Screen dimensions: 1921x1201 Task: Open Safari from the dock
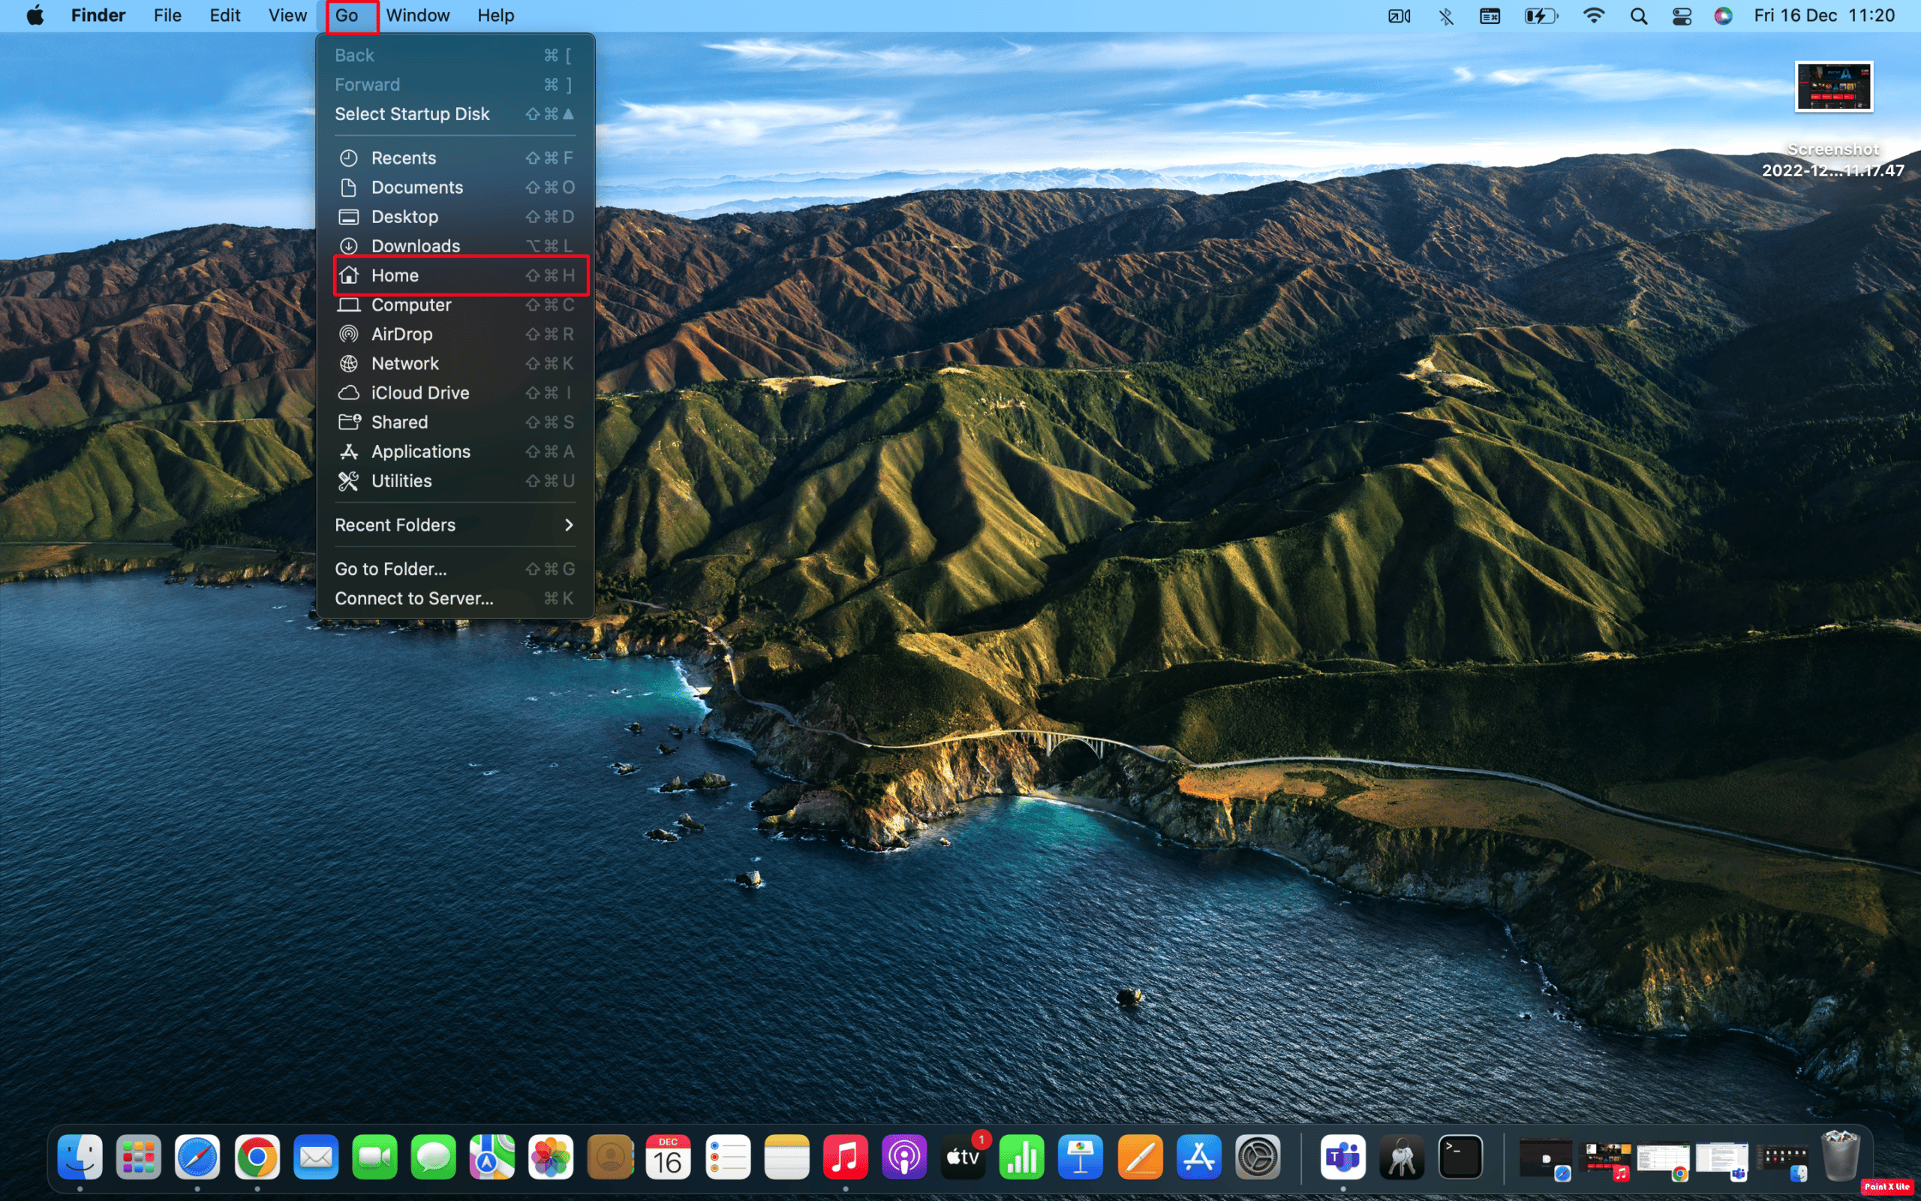coord(197,1157)
